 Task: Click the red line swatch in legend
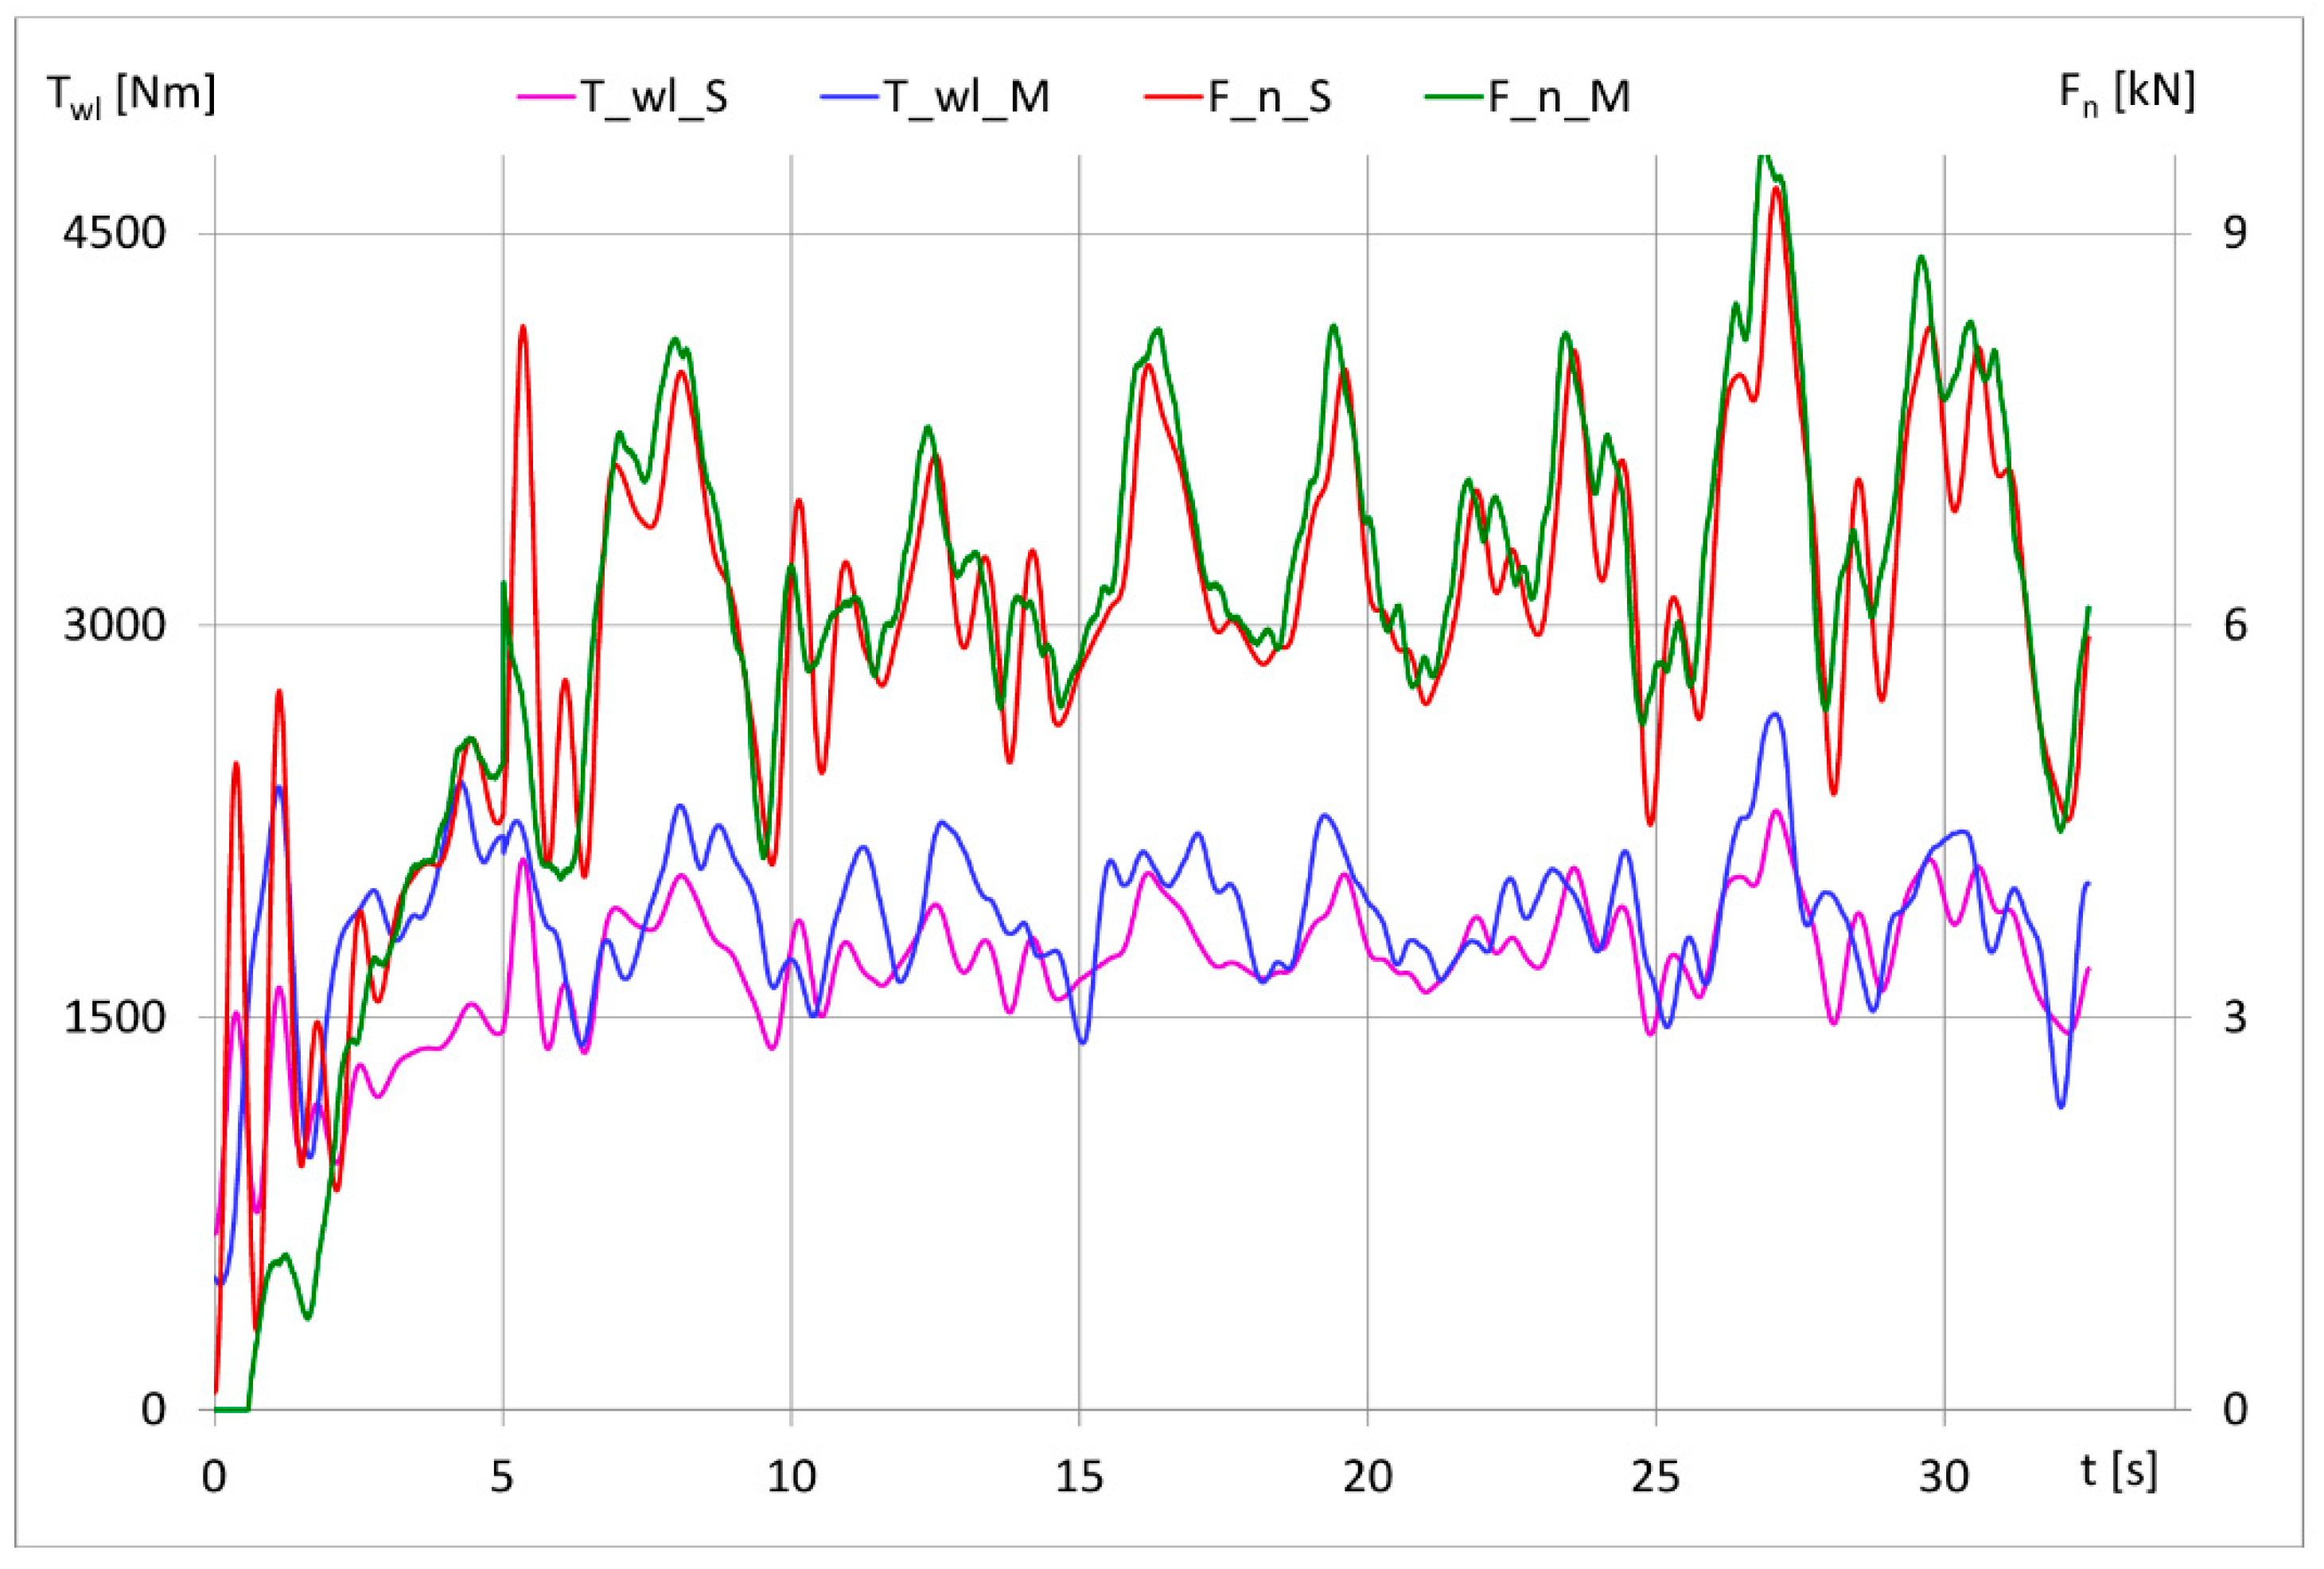pyautogui.click(x=1175, y=97)
